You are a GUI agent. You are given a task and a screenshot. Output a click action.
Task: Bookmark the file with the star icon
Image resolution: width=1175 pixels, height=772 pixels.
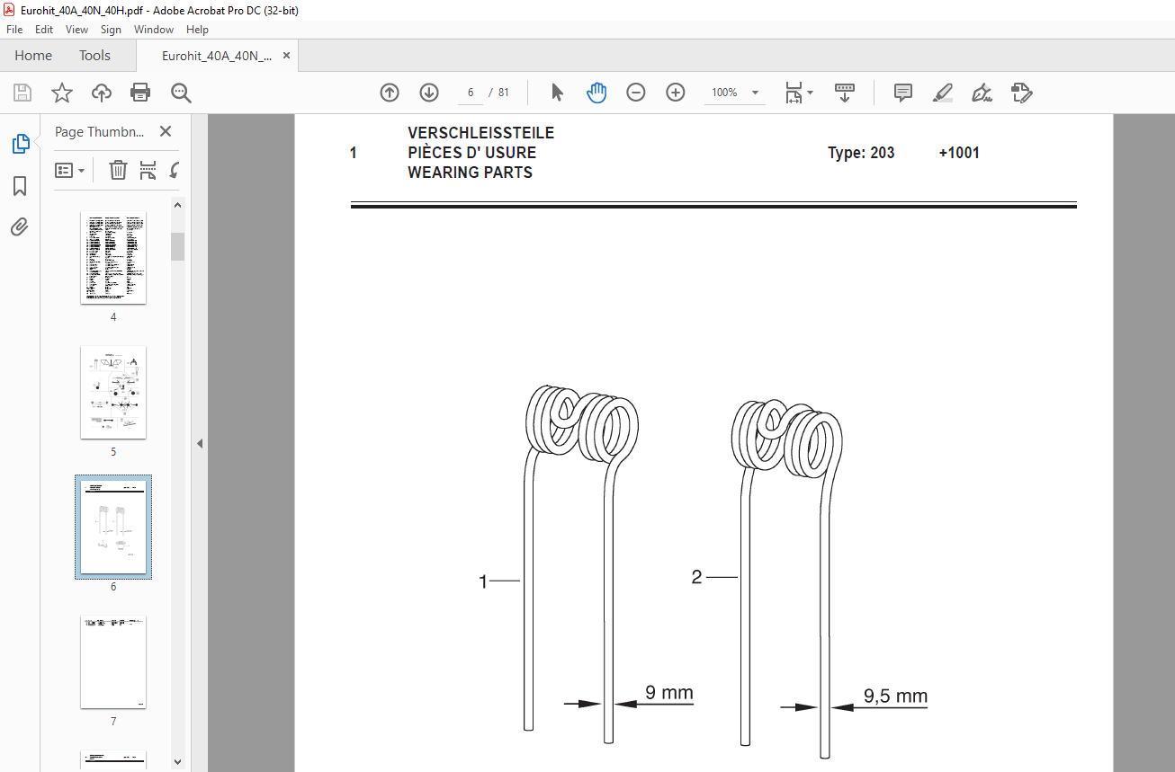[62, 93]
